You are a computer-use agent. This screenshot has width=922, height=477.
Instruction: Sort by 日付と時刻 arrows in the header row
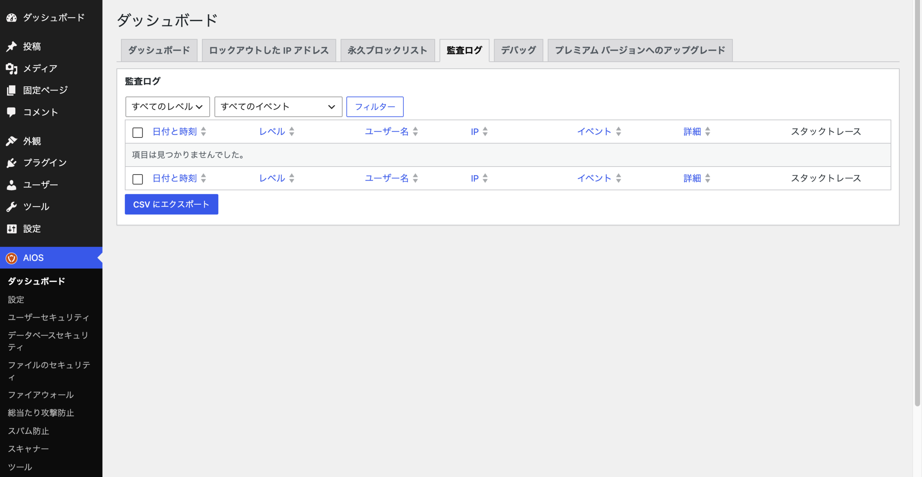point(203,132)
